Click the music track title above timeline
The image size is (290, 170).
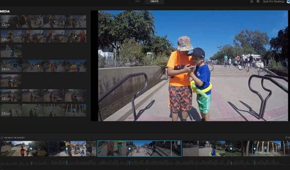tap(13, 138)
